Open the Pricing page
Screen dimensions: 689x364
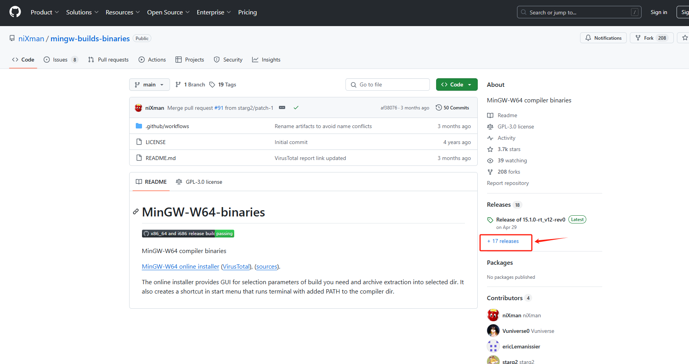[247, 12]
